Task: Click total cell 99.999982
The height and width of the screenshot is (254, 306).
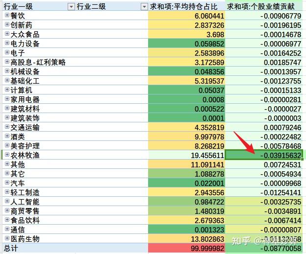Action: 207,248
